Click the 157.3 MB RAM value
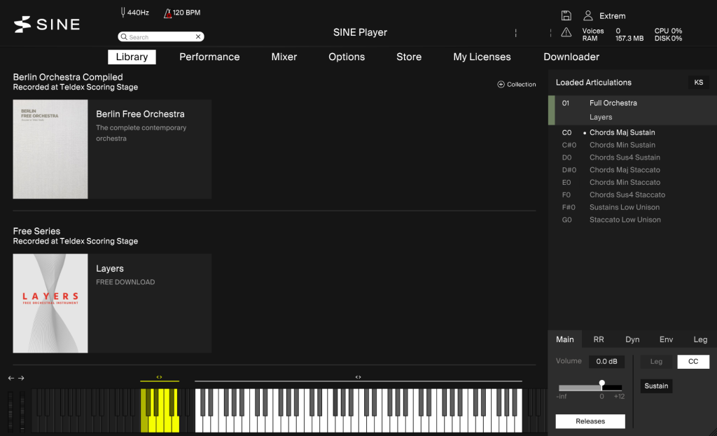The width and height of the screenshot is (717, 436). [x=629, y=38]
